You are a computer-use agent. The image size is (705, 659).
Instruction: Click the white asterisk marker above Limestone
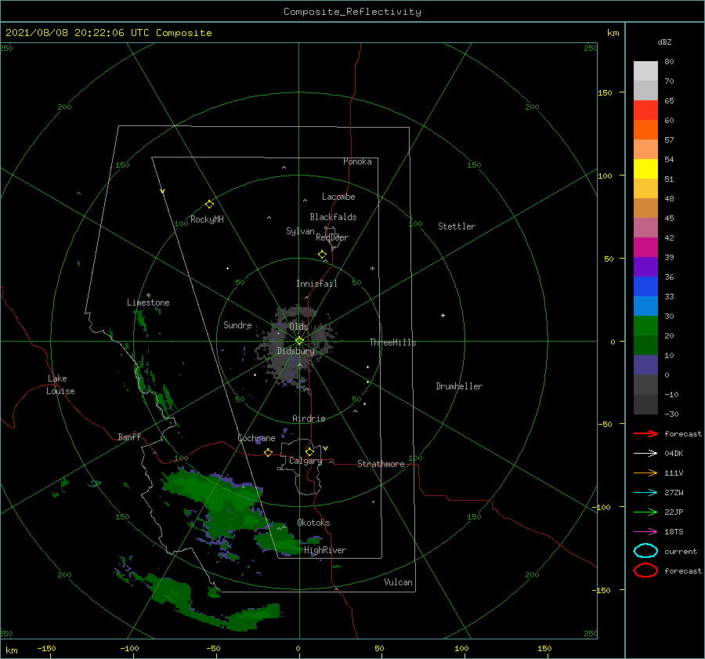(x=148, y=295)
